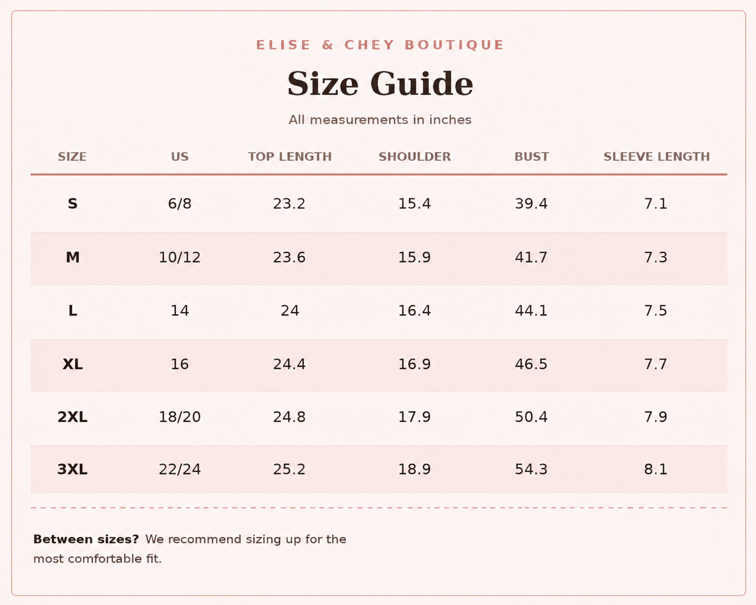
Task: Select the XL size row label
Action: [72, 365]
